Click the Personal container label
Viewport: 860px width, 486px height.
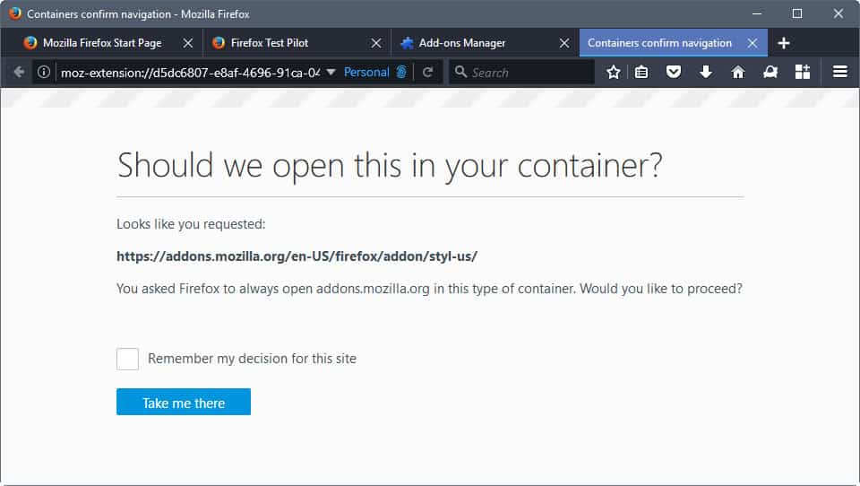(x=366, y=72)
